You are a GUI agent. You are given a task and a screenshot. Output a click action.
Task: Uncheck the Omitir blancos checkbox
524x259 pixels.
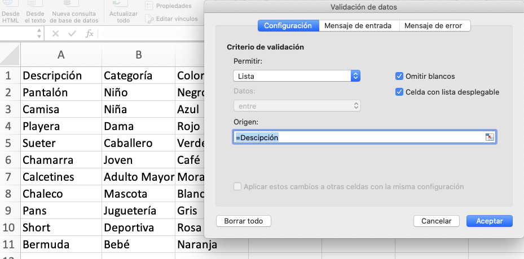(399, 76)
